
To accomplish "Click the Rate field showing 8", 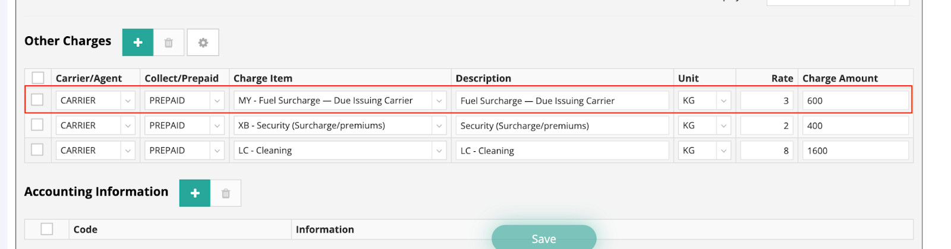I will coord(766,151).
